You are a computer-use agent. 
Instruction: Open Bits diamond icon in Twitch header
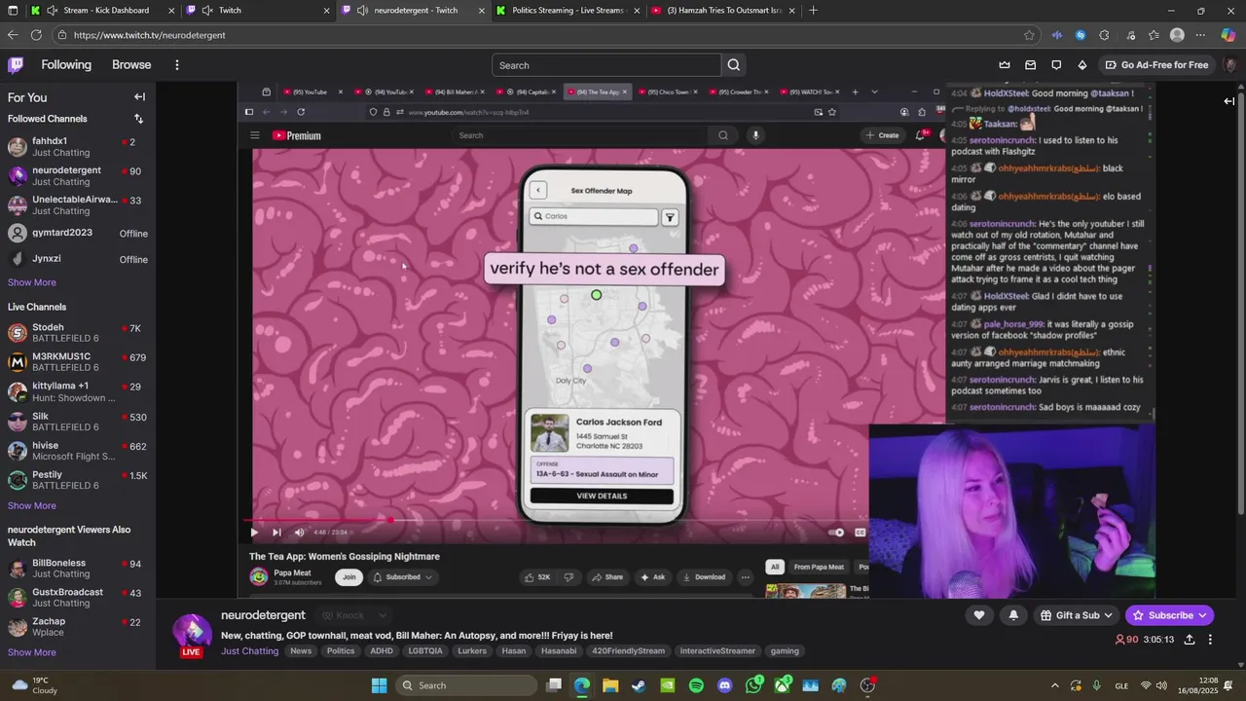tap(1081, 65)
